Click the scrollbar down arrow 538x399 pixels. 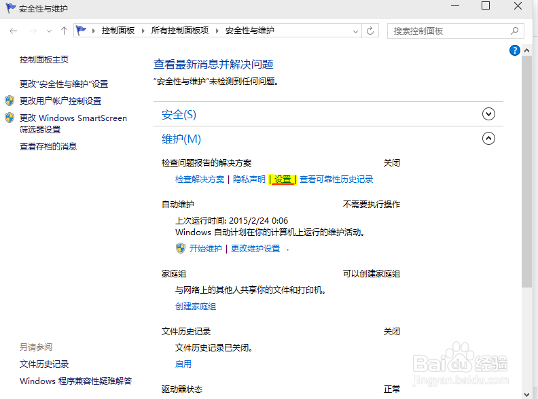pos(526,394)
